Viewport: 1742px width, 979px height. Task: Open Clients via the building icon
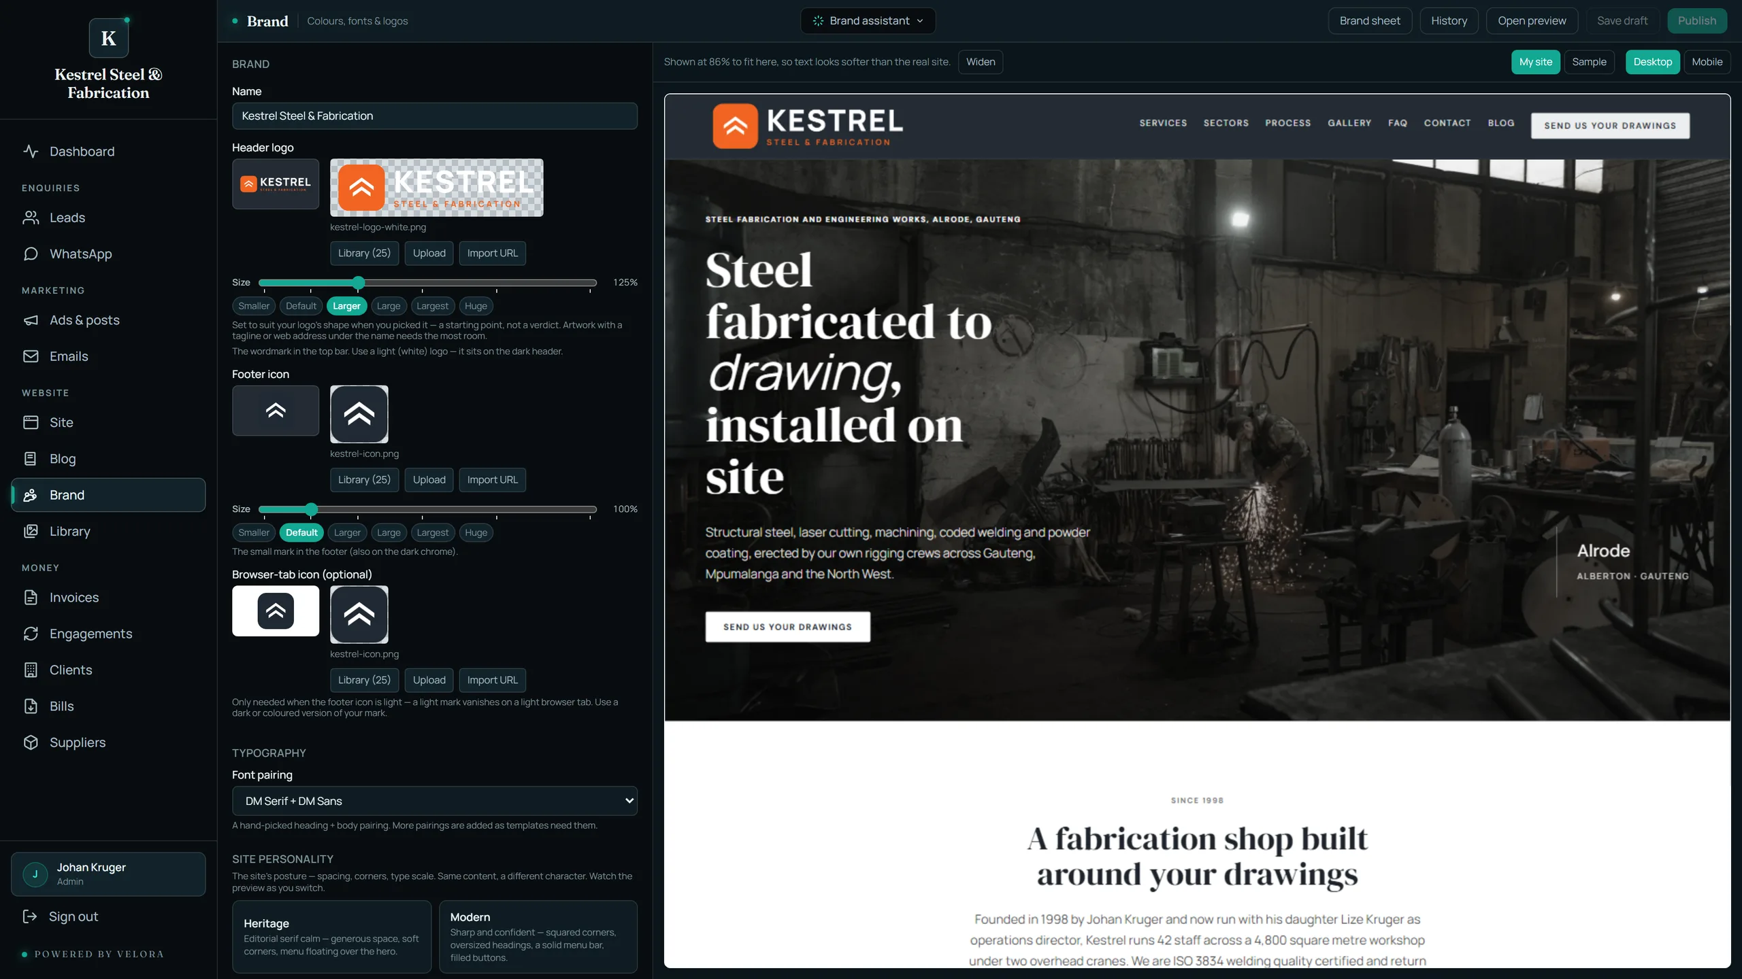(31, 670)
